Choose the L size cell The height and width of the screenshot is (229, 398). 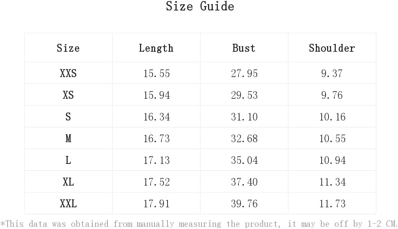pos(68,160)
